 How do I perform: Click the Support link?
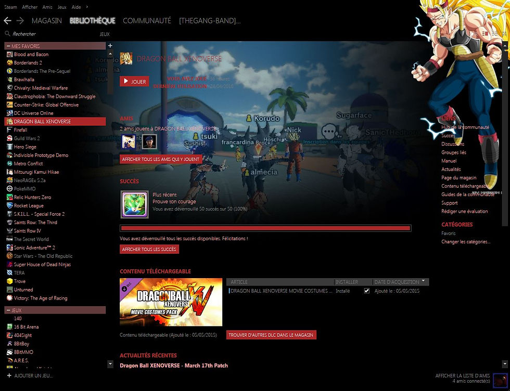tap(449, 203)
